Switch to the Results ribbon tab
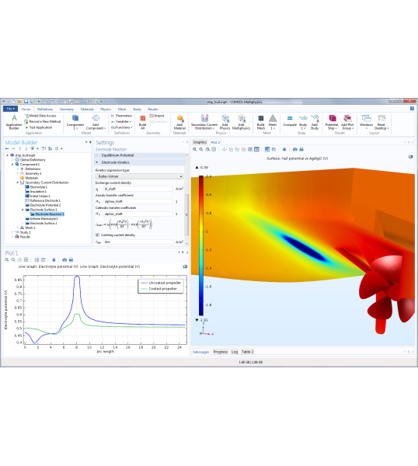The height and width of the screenshot is (466, 418). [x=153, y=109]
